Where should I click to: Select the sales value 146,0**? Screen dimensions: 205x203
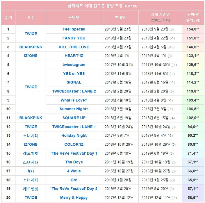[193, 47]
